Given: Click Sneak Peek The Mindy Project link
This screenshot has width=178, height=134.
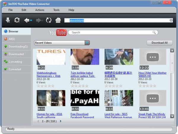Looking at the screenshot, I should click(152, 116).
